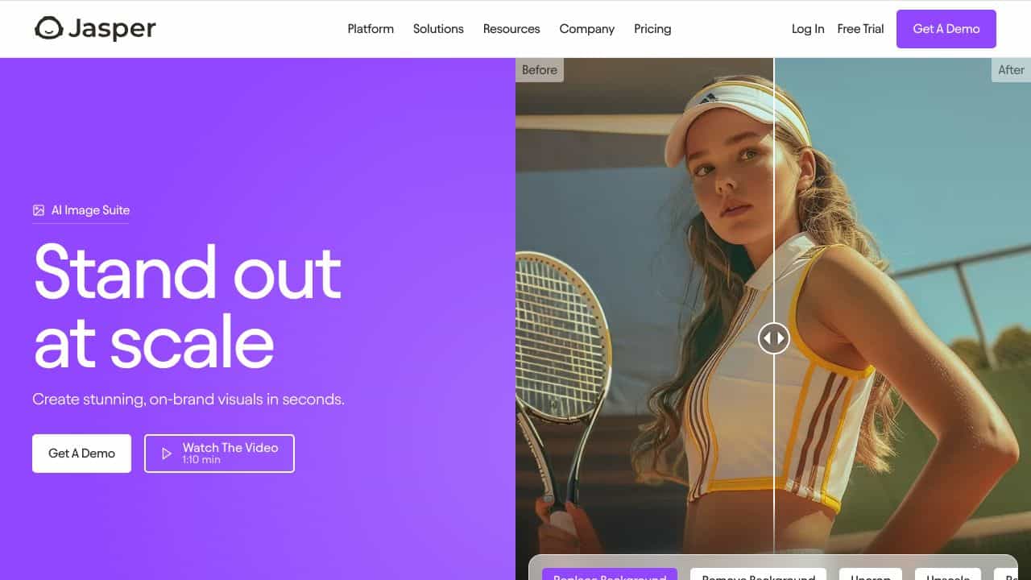Select the Uncrop option tab

click(870, 574)
